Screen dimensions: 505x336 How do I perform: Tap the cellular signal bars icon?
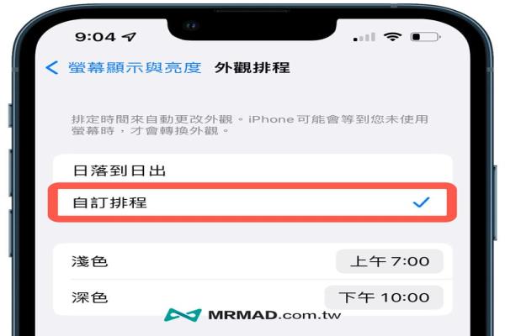point(364,37)
